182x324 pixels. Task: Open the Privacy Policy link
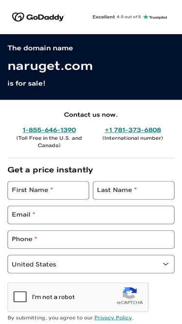click(113, 318)
